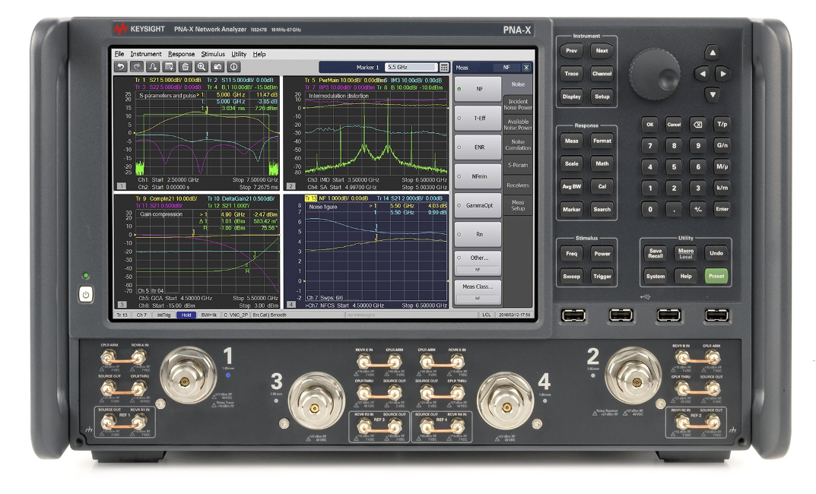Switch to the Receivers softkey tab
Image resolution: width=816 pixels, height=494 pixels.
(518, 185)
